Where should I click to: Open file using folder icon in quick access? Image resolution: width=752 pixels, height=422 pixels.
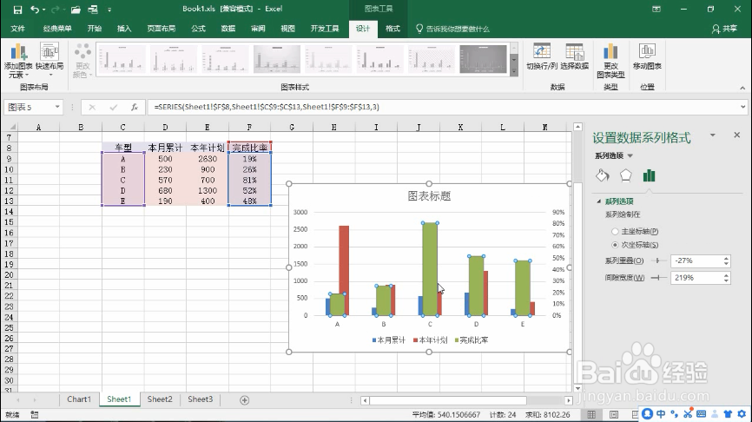coord(76,9)
